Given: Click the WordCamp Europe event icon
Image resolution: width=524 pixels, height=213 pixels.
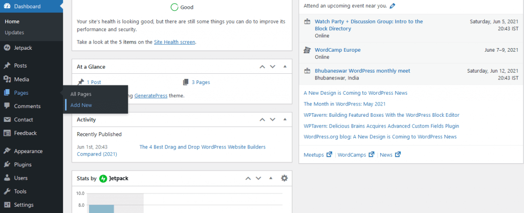Looking at the screenshot, I should pyautogui.click(x=307, y=50).
